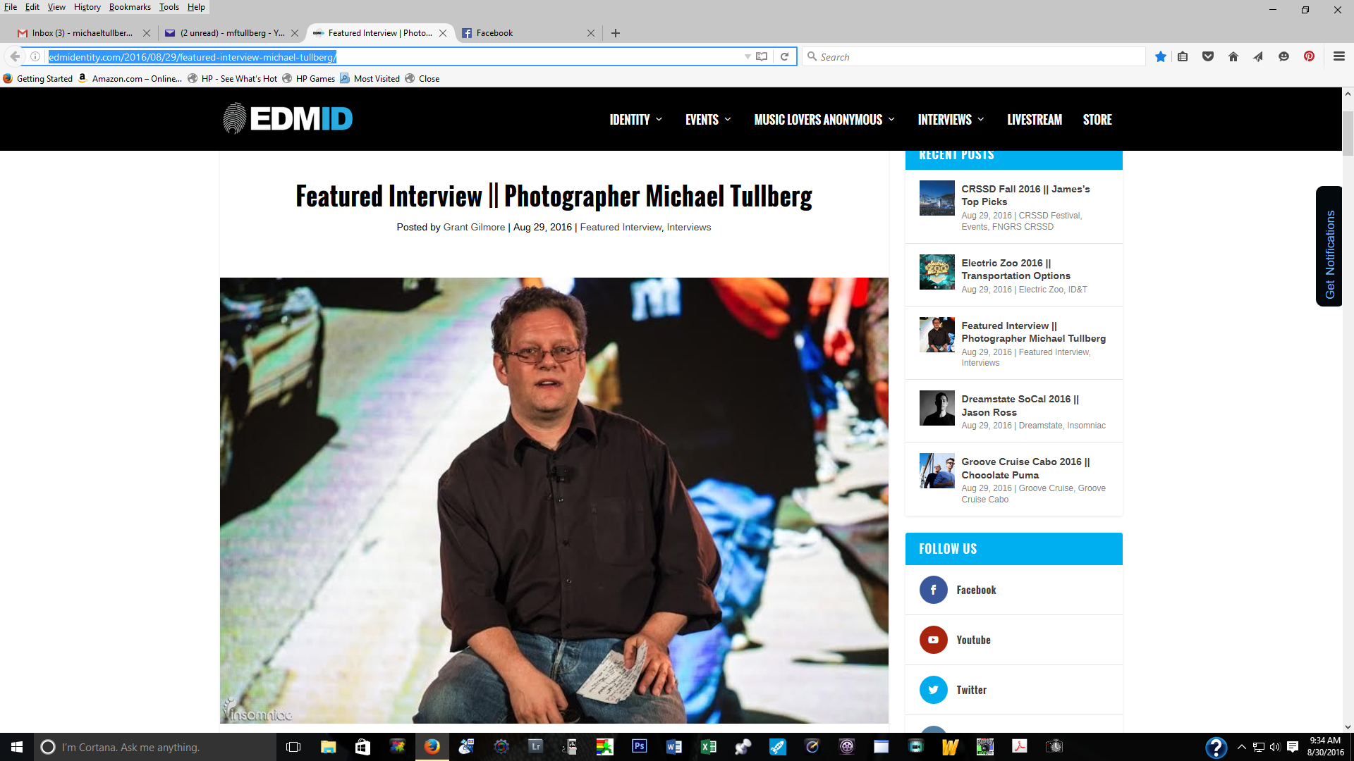1354x761 pixels.
Task: Open Photoshop from the taskbar
Action: 639,746
